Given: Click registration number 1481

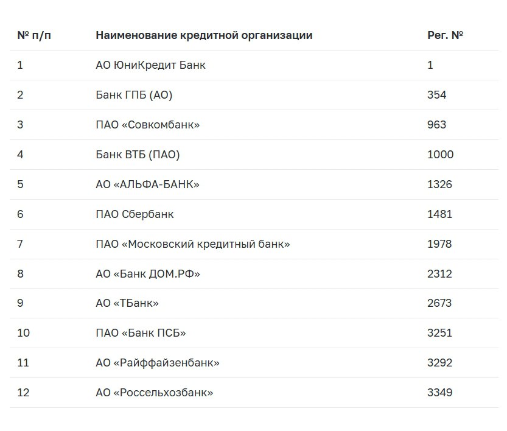Looking at the screenshot, I should tap(439, 214).
